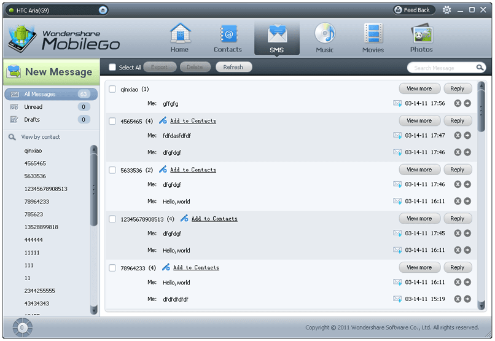Click the circular task progress icon at bottom left
The image size is (495, 341).
coord(22,327)
